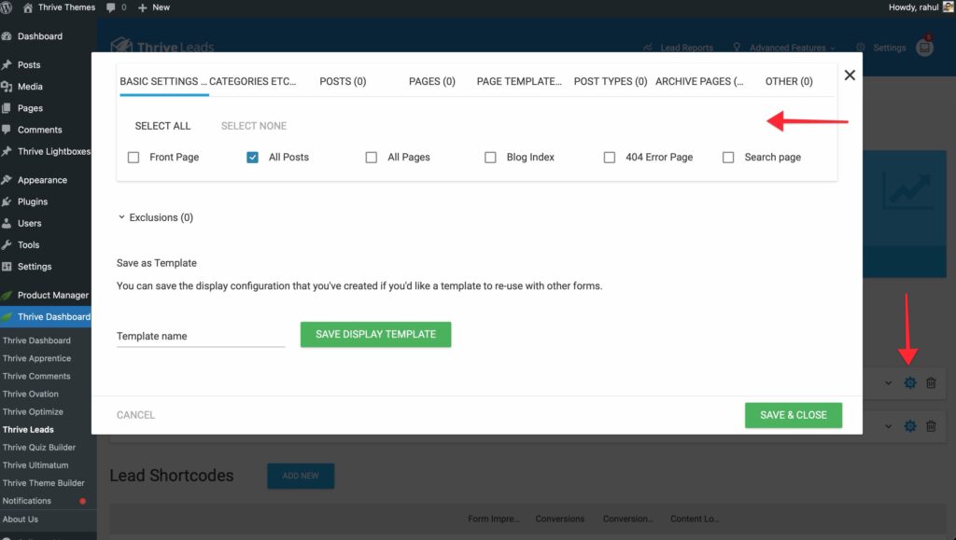Open the Archive Pages tab
956x540 pixels.
(x=699, y=81)
